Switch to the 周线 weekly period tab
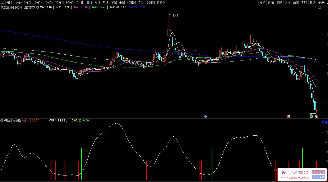Screen dimensions: 328x182 [98, 3]
